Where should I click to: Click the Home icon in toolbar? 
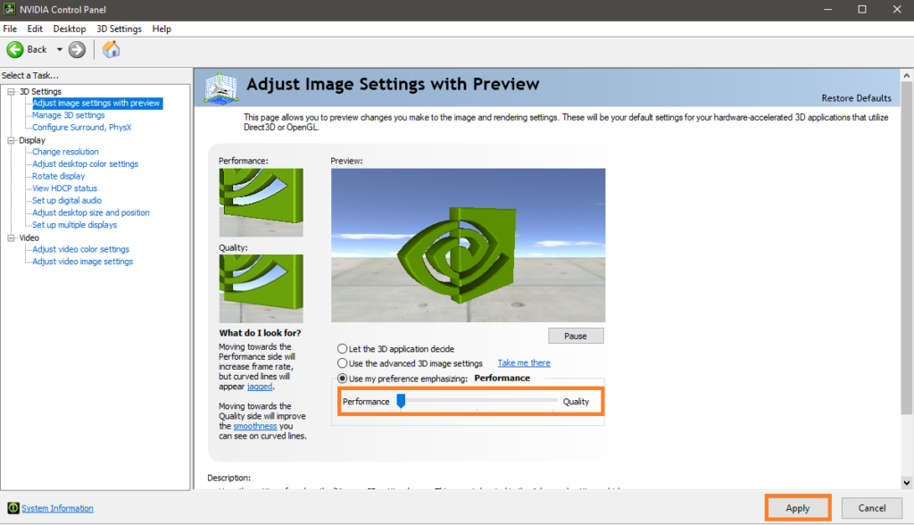point(111,50)
